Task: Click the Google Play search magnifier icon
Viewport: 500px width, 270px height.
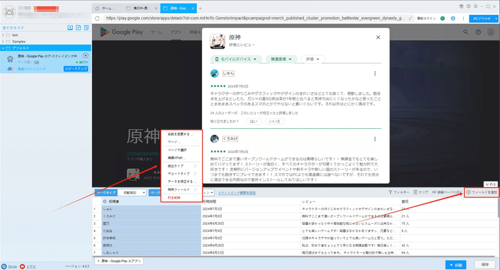Action: [x=466, y=32]
